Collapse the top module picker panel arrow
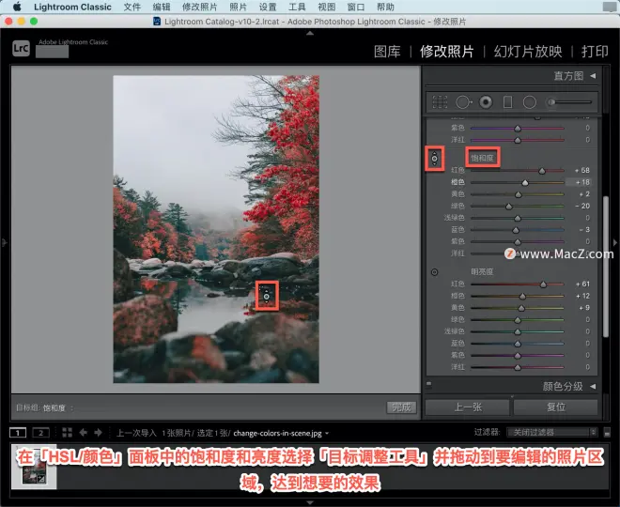Viewport: 620px width, 507px height. (x=310, y=33)
